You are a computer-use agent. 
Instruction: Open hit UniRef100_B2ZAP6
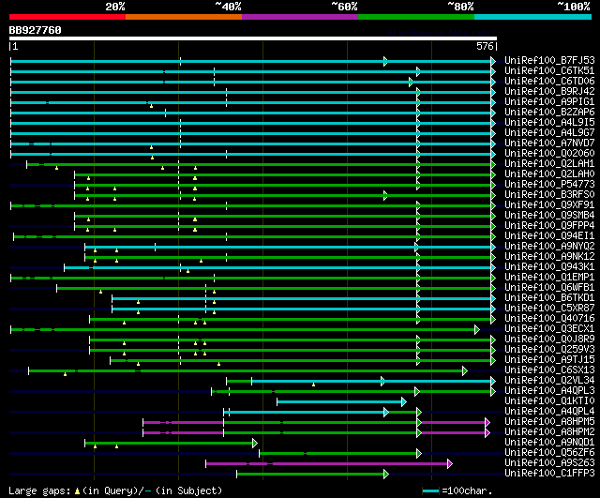pos(549,113)
